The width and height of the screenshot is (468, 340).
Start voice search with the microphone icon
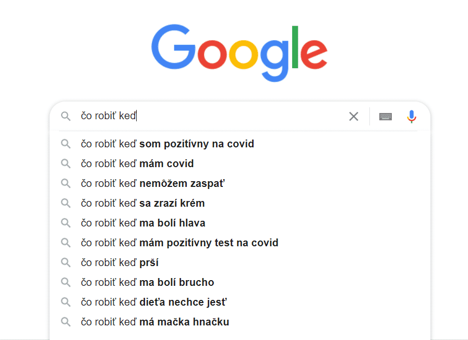click(x=412, y=117)
